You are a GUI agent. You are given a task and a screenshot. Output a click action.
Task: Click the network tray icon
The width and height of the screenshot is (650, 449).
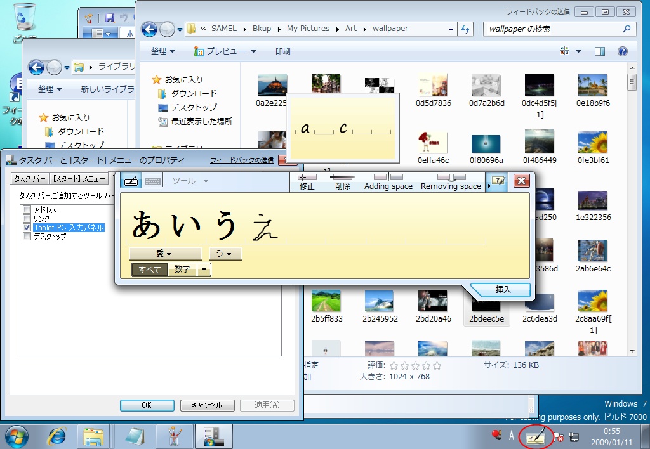pyautogui.click(x=574, y=436)
